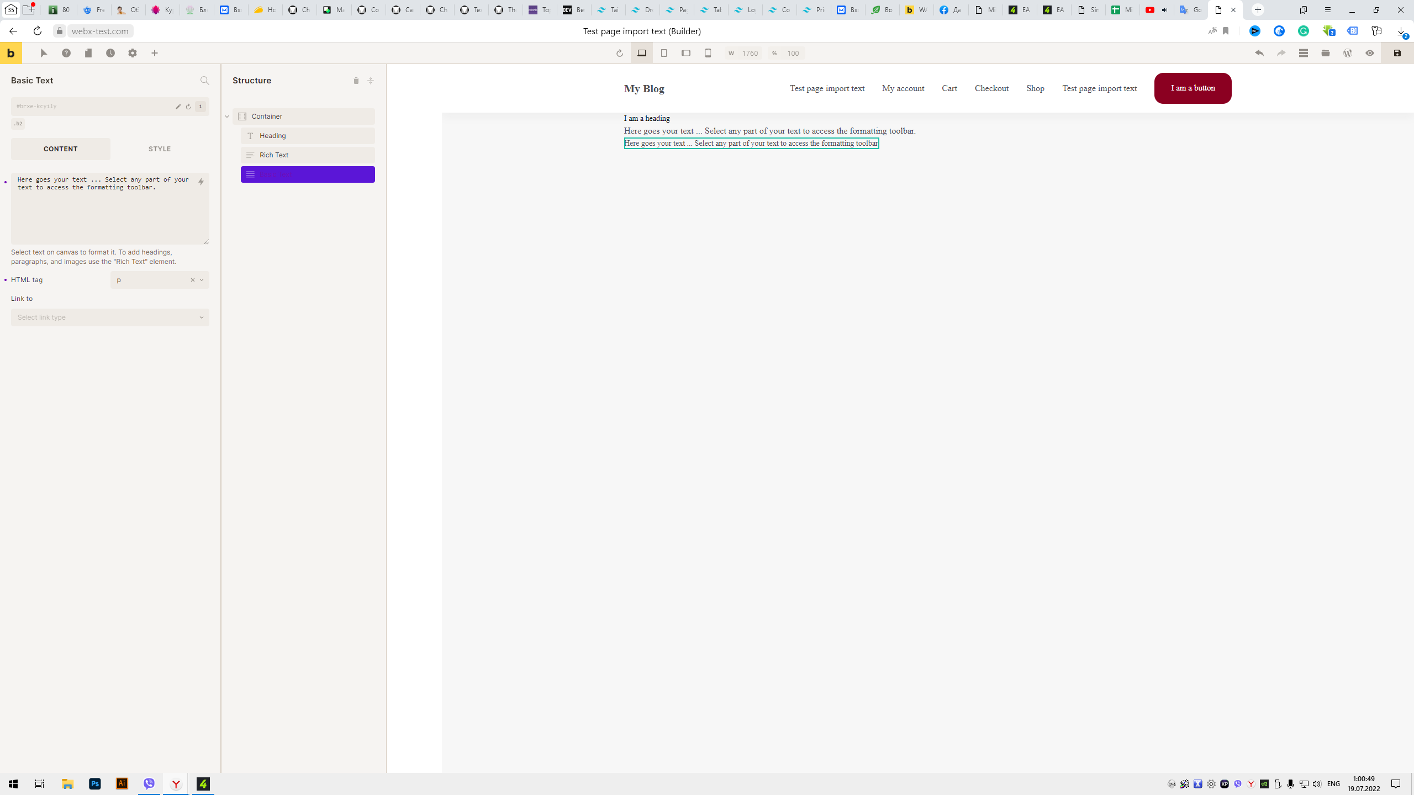Open builder settings gear icon
Image resolution: width=1414 pixels, height=795 pixels.
[x=133, y=53]
